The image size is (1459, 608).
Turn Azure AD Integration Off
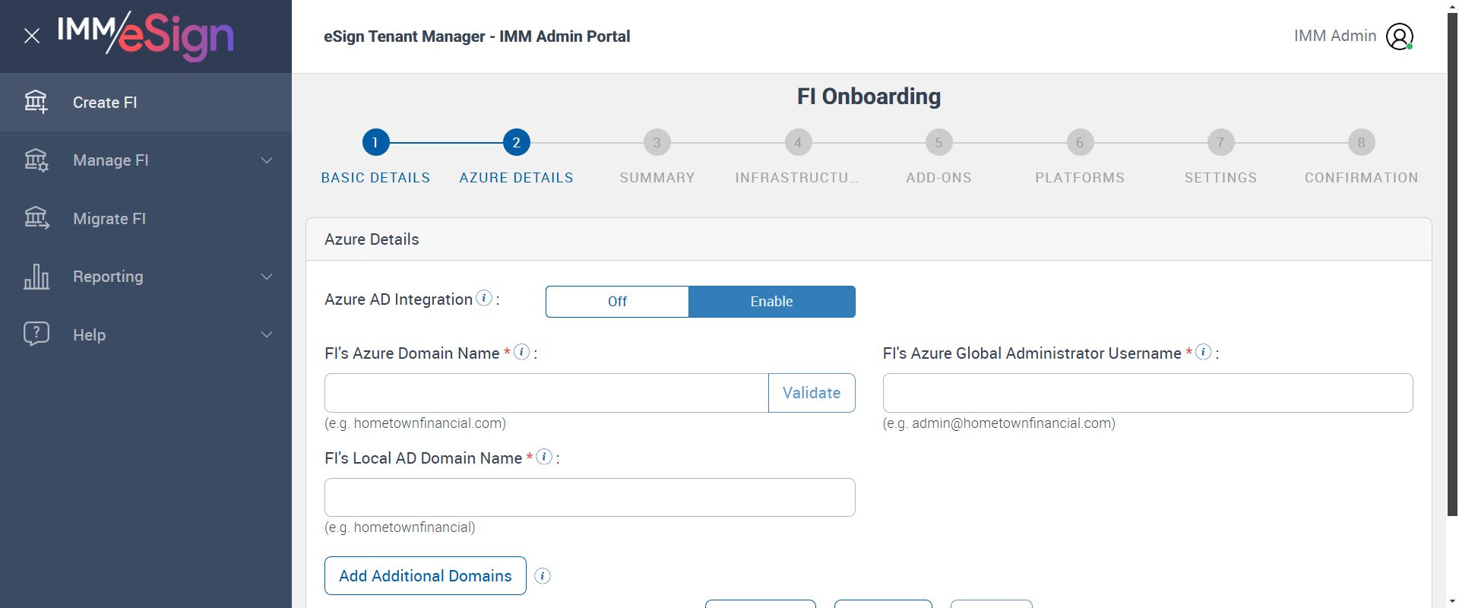click(x=617, y=302)
